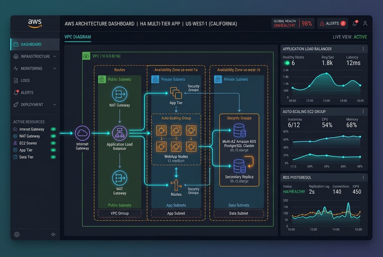Open RDS PostgreSQL panel options menu
The height and width of the screenshot is (257, 383).
[x=363, y=177]
